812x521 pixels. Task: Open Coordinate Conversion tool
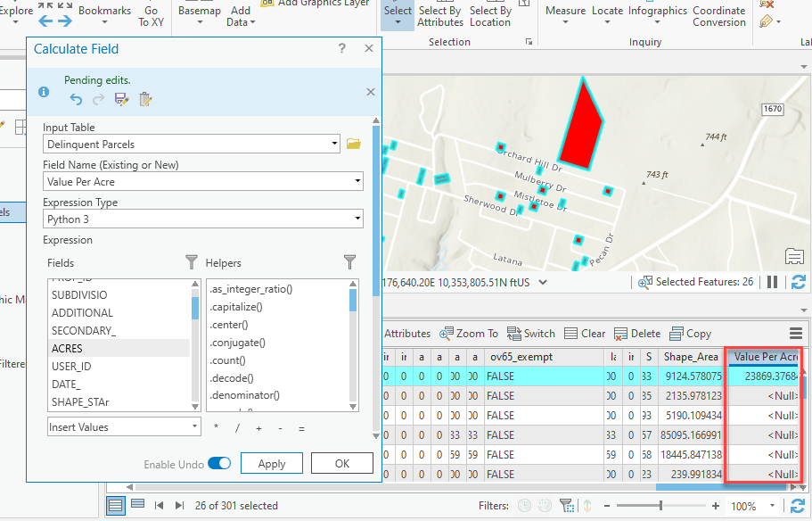coord(719,16)
